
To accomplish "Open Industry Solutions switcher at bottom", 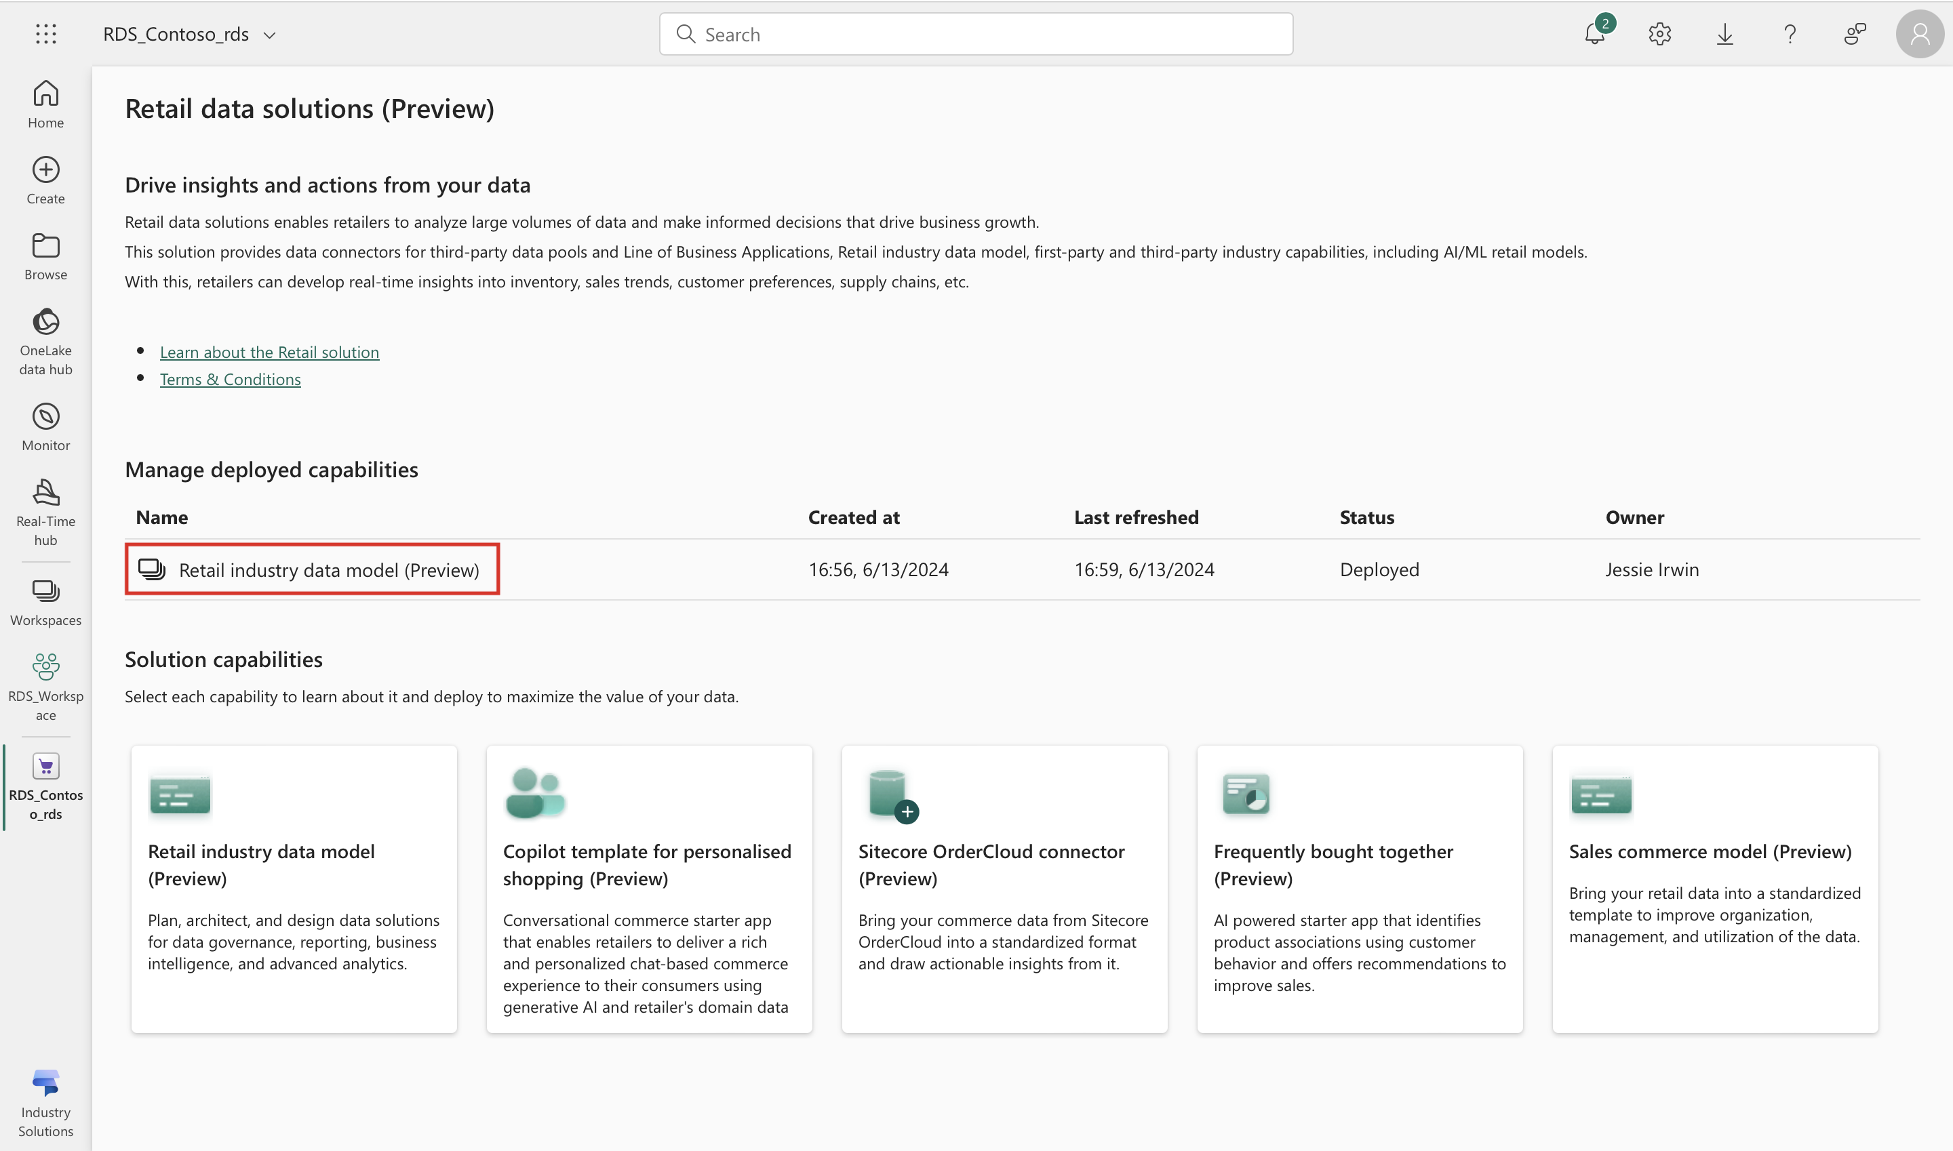I will [x=46, y=1103].
